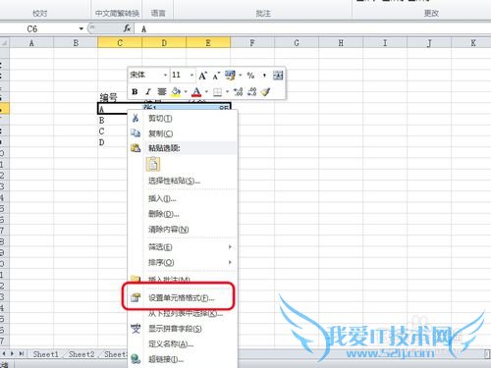Screen dimensions: 491x368
Task: Choose 删除(D)... from context menu
Action: tap(183, 214)
